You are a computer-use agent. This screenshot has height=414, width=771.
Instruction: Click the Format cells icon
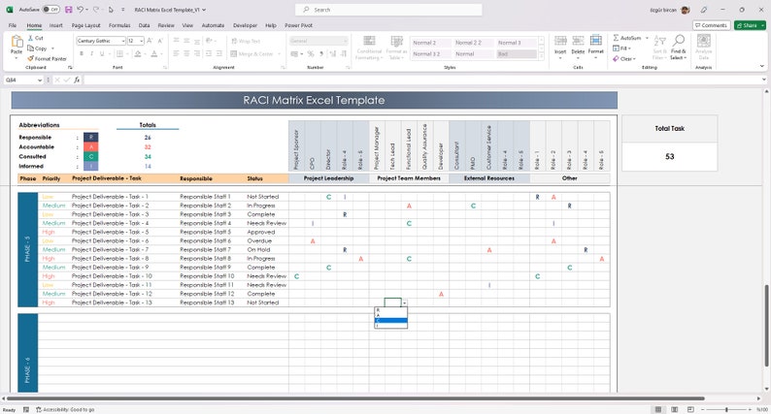(x=595, y=42)
